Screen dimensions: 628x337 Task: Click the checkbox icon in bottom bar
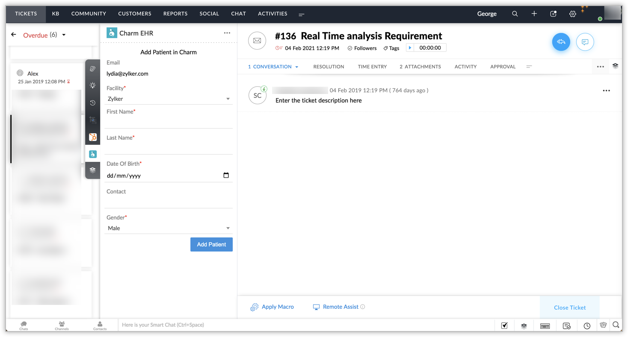click(x=504, y=325)
